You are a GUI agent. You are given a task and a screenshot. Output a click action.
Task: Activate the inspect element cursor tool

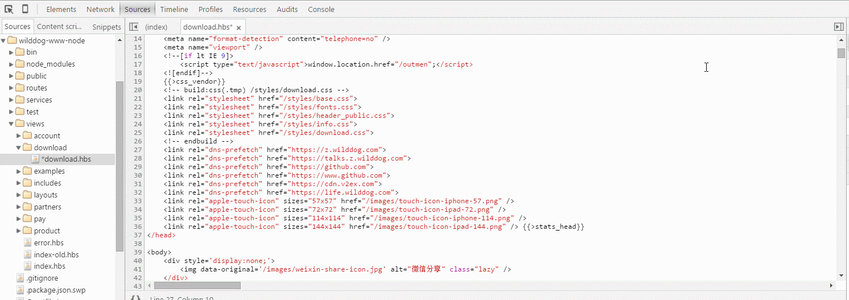pos(9,9)
